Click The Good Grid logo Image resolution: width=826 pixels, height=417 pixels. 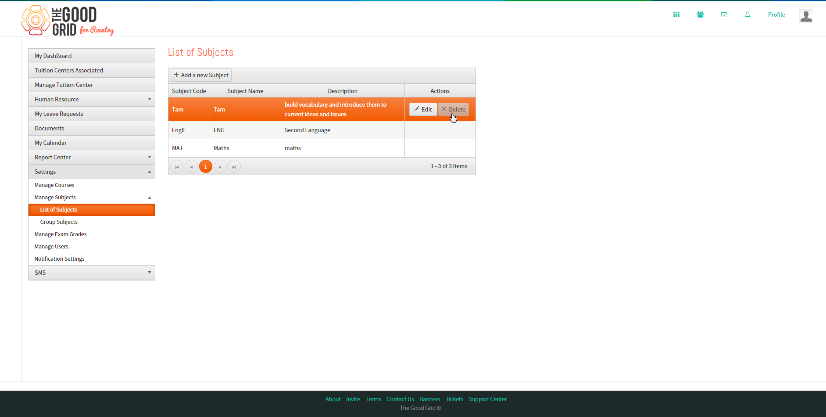click(68, 20)
